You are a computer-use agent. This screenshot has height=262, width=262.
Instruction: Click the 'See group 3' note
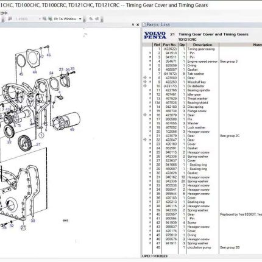tap(228, 62)
